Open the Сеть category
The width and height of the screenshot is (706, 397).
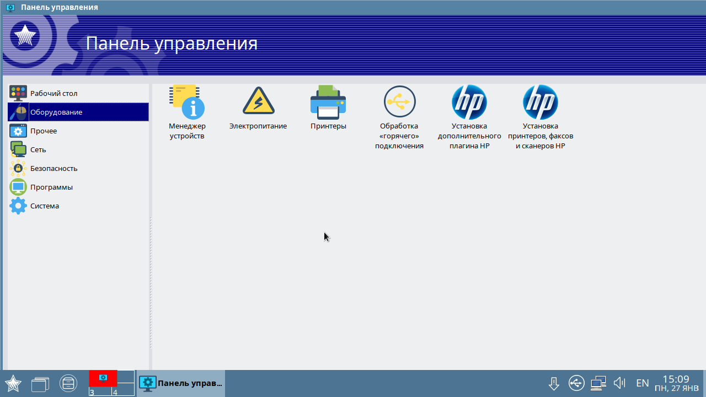pyautogui.click(x=38, y=149)
